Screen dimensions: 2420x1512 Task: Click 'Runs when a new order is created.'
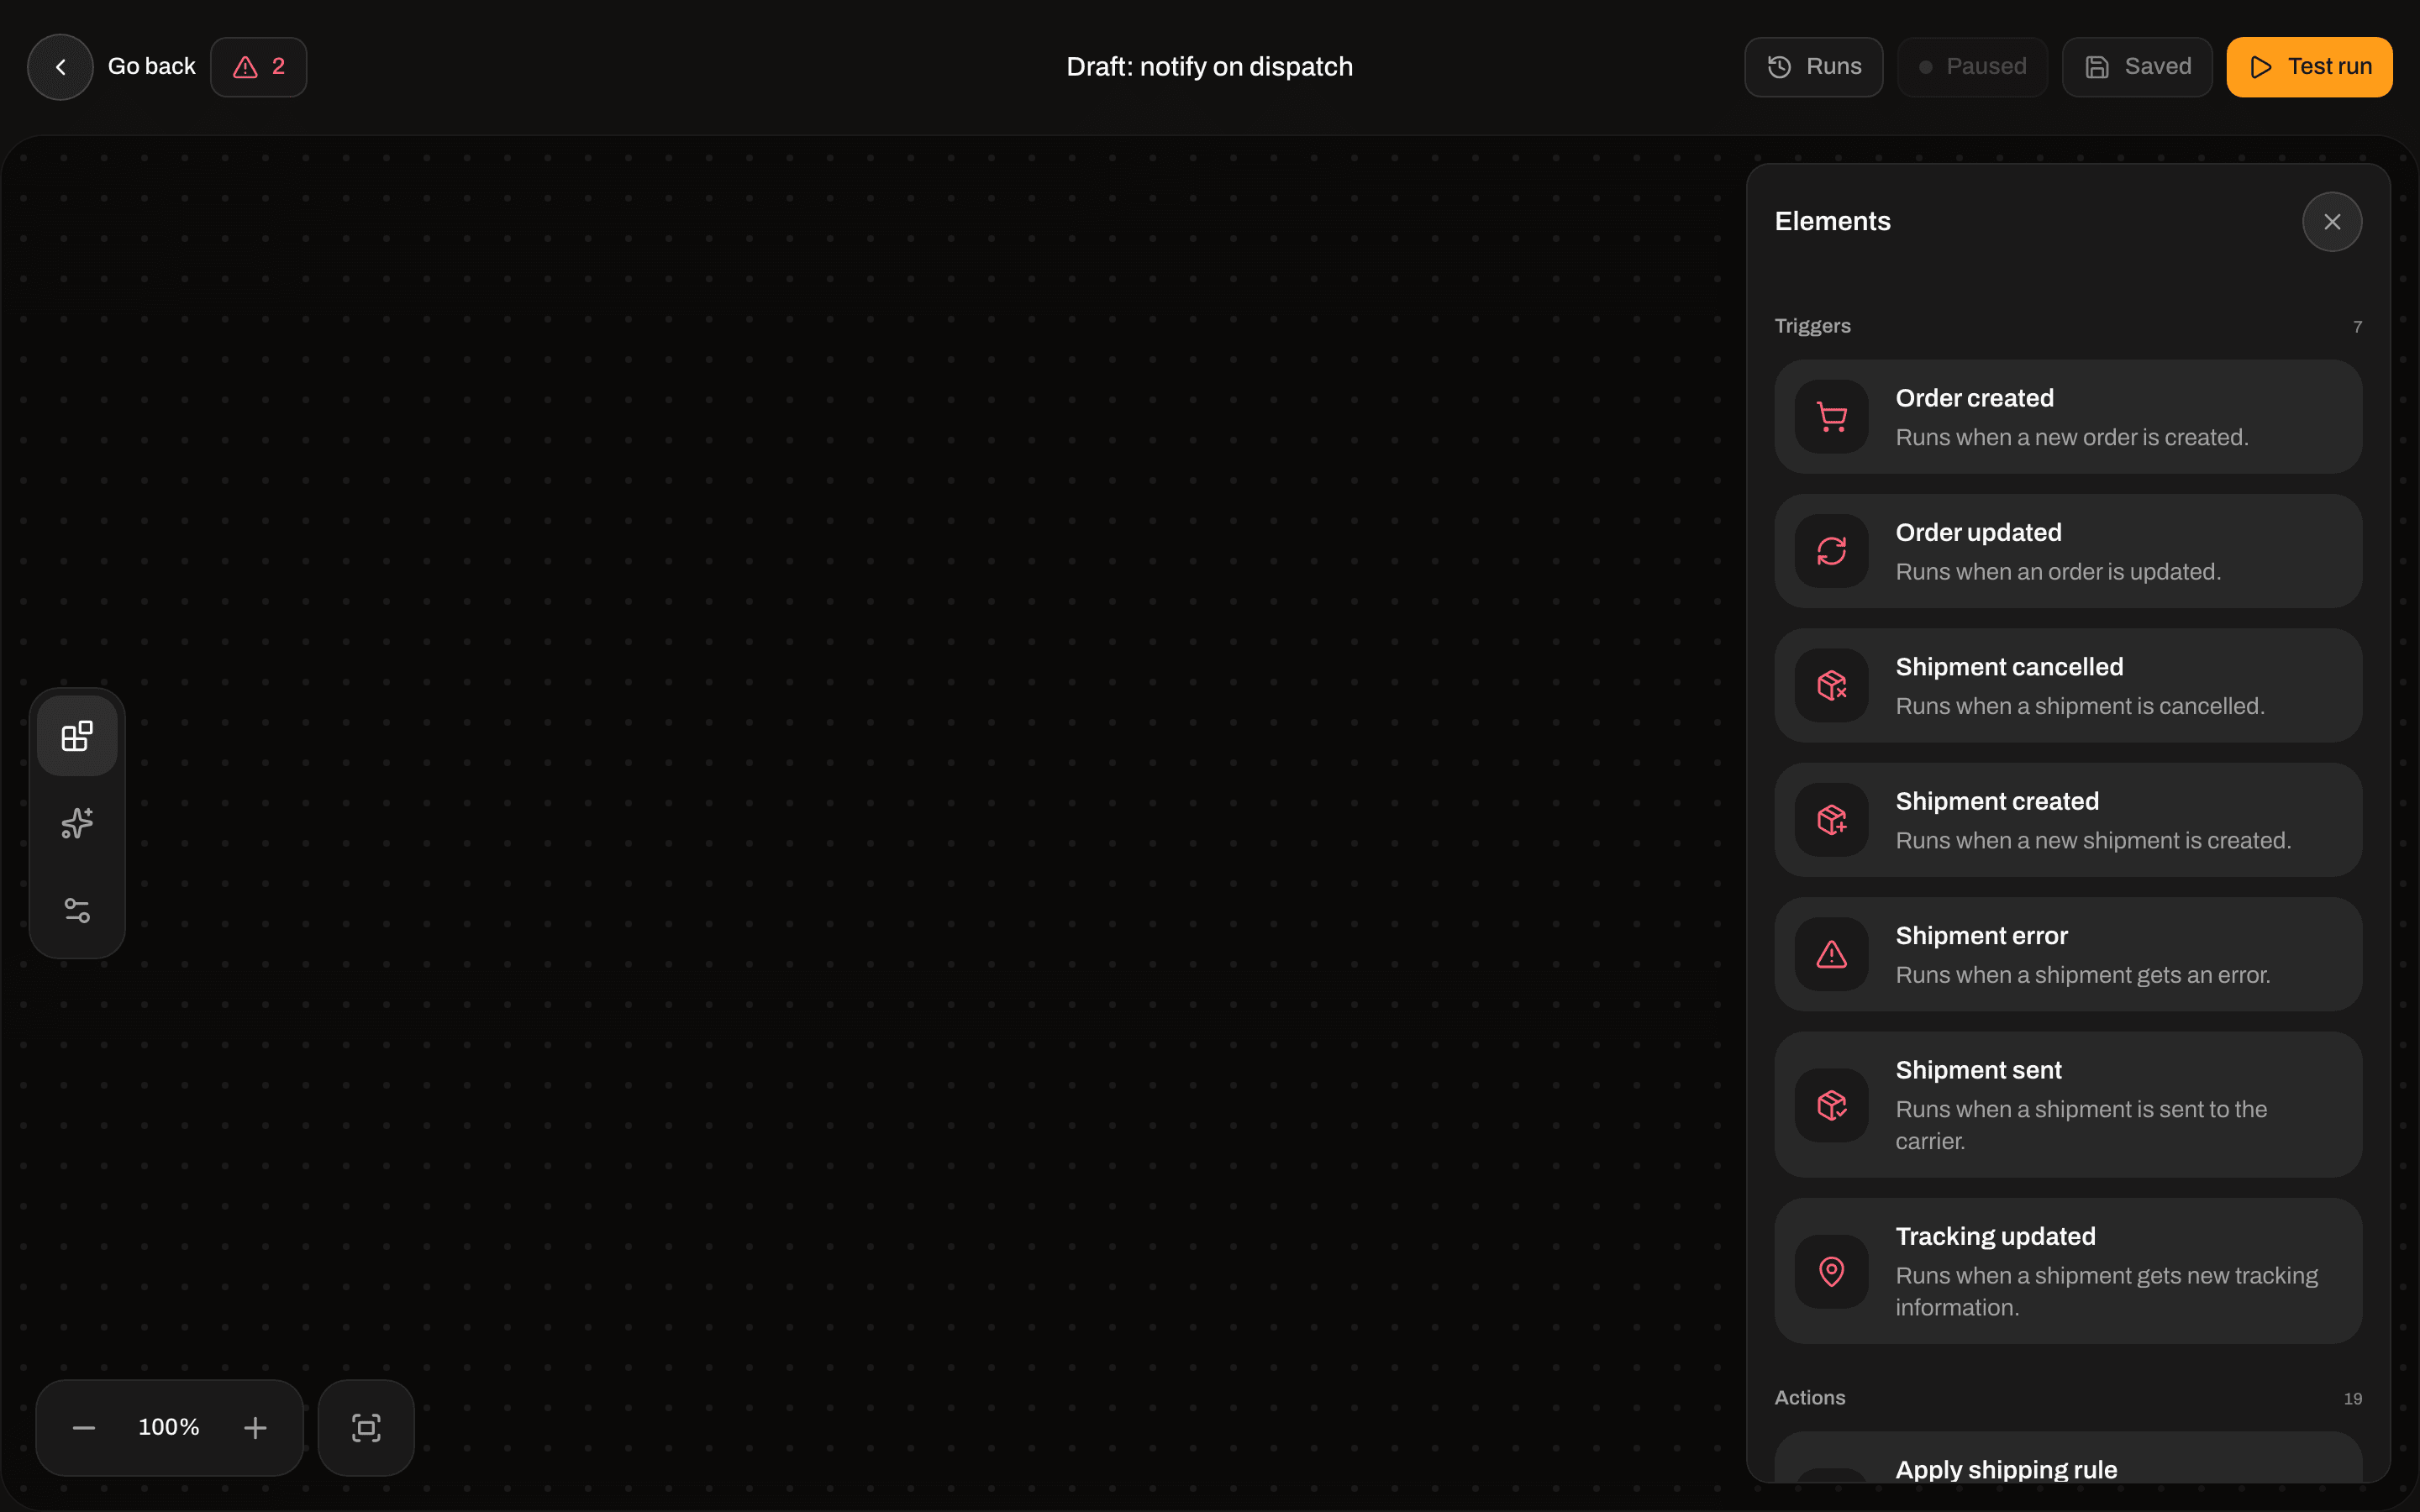2072,438
